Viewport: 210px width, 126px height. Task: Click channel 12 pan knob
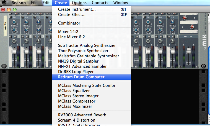point(148,41)
